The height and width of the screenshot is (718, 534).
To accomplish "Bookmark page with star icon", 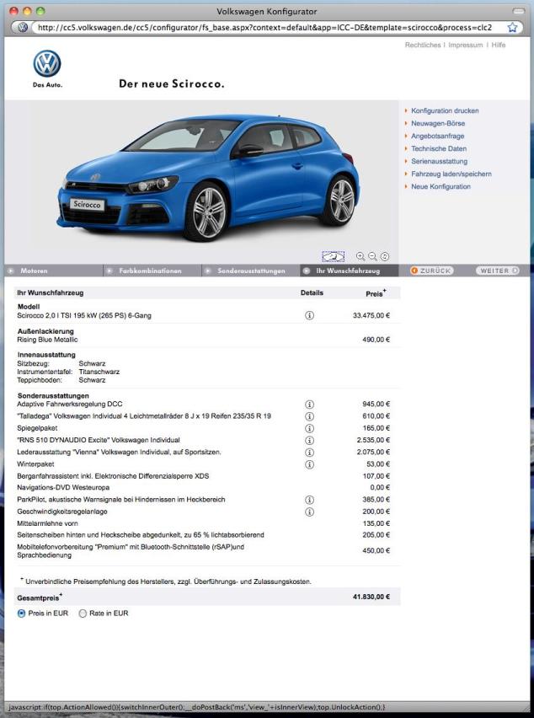I will coord(512,28).
